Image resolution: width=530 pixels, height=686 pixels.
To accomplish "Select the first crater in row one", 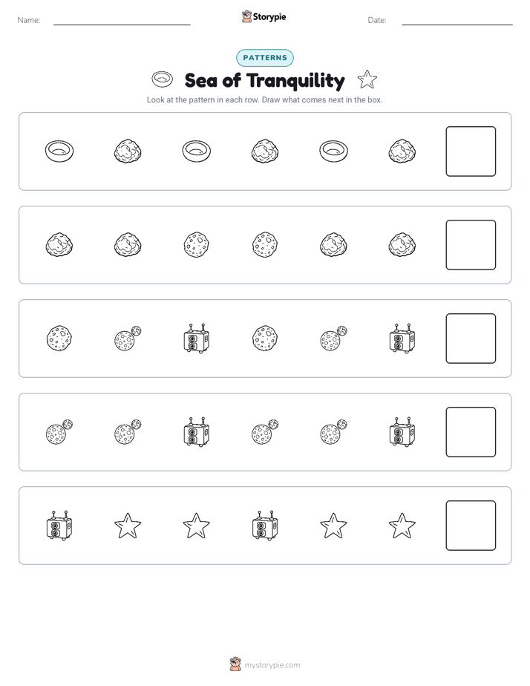I will pos(59,151).
